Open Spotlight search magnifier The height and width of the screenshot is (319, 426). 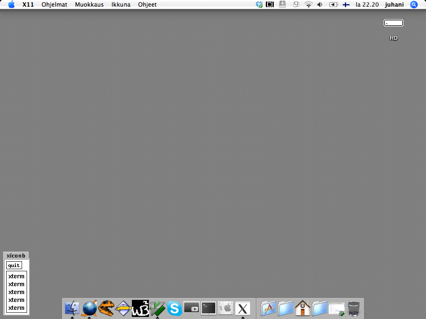[414, 5]
